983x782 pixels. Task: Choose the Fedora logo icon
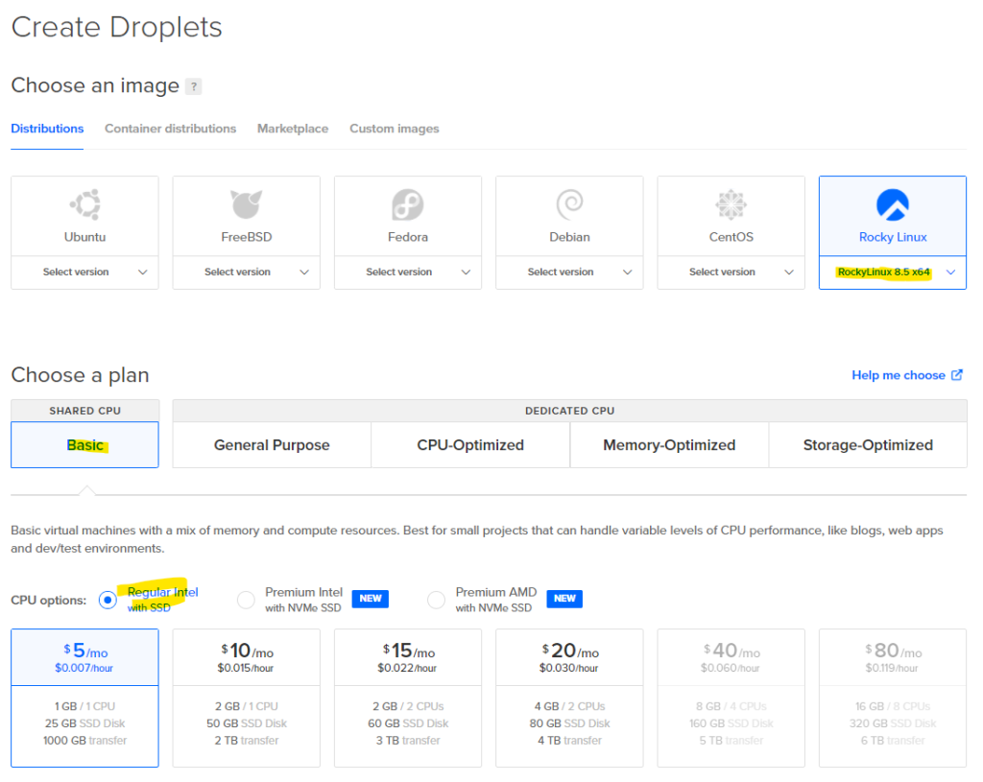(408, 204)
